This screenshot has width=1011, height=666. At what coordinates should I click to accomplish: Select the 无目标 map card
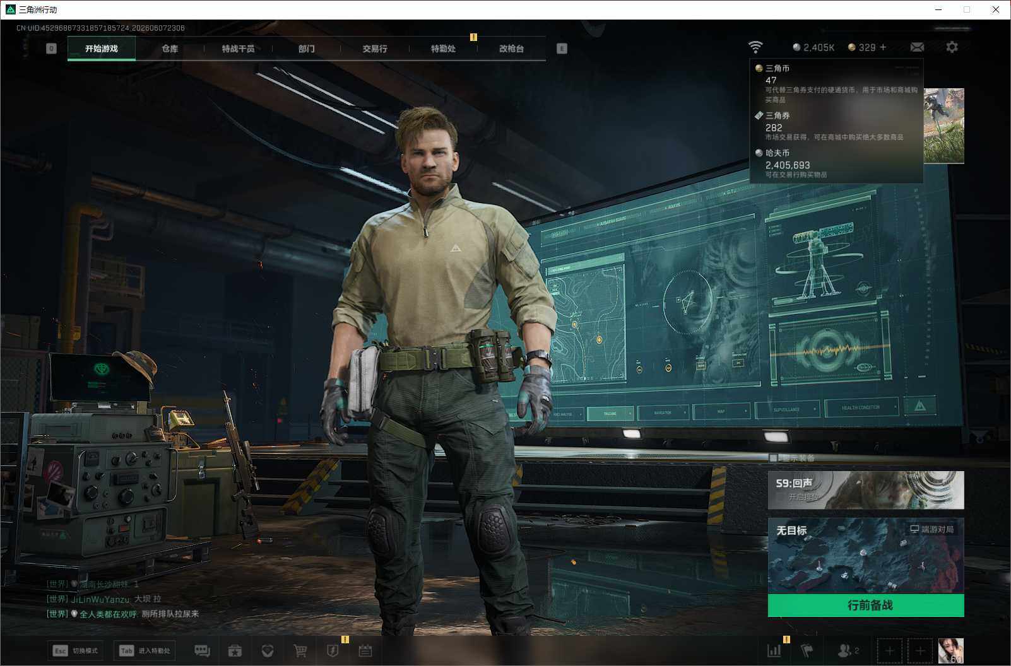click(866, 556)
